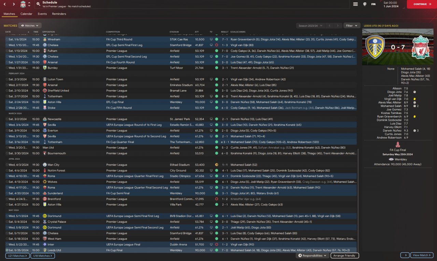Open the Season 2023/24 dropdown
Screen dimensions: 437x261
(310, 26)
